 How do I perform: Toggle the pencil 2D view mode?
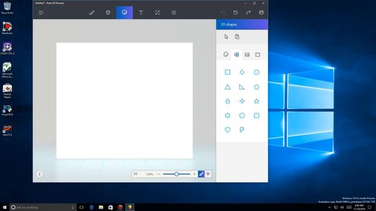201,174
